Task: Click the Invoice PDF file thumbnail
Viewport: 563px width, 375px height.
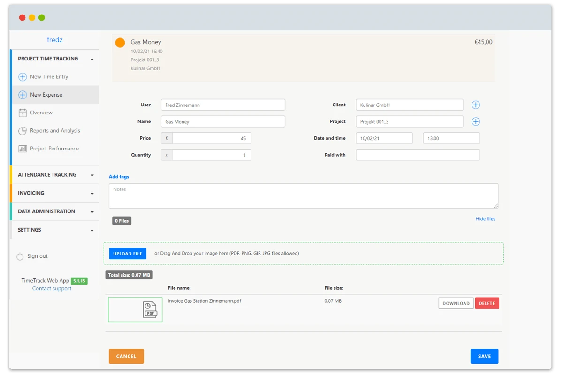Action: pos(135,309)
